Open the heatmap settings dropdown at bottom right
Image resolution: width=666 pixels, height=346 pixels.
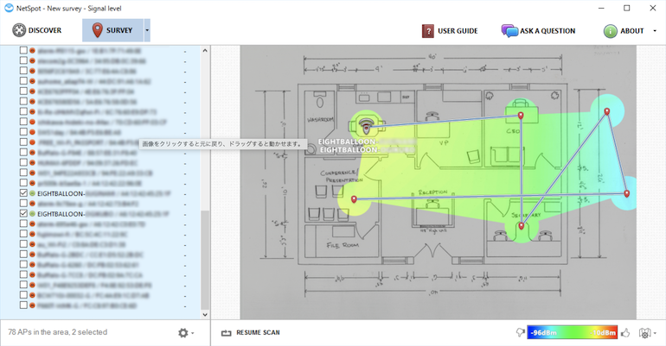coord(646,333)
